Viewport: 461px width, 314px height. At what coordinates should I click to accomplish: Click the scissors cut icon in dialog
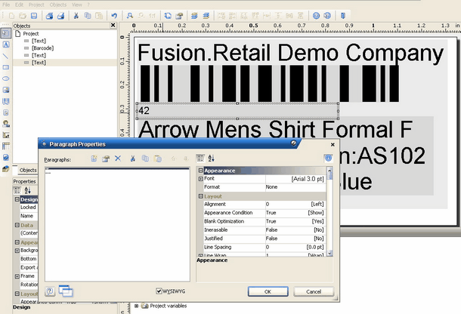tap(133, 159)
